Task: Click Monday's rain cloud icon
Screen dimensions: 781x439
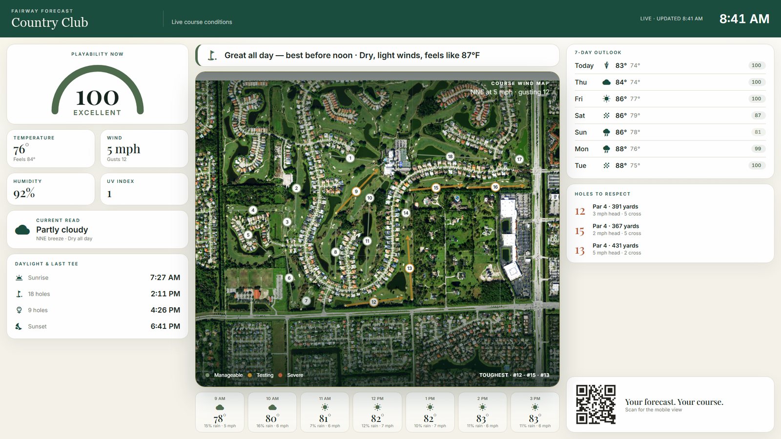Action: 606,149
